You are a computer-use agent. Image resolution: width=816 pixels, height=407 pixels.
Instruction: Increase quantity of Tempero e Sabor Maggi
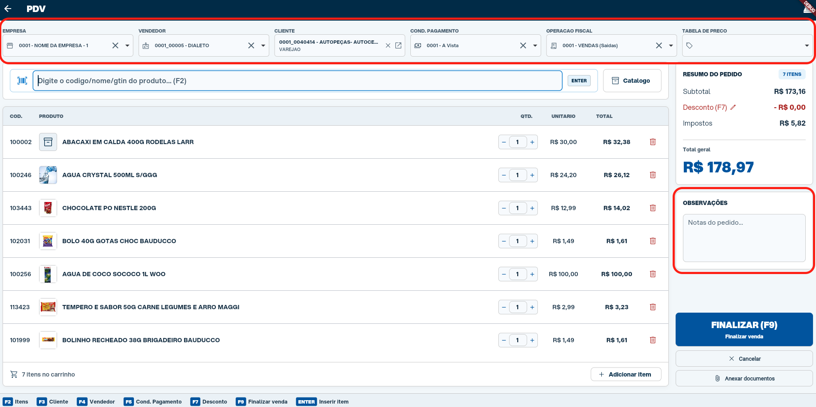532,307
